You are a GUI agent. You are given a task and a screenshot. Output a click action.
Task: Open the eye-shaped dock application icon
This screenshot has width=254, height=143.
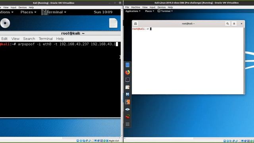pyautogui.click(x=127, y=109)
